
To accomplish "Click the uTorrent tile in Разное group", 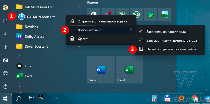I will tap(136, 14).
